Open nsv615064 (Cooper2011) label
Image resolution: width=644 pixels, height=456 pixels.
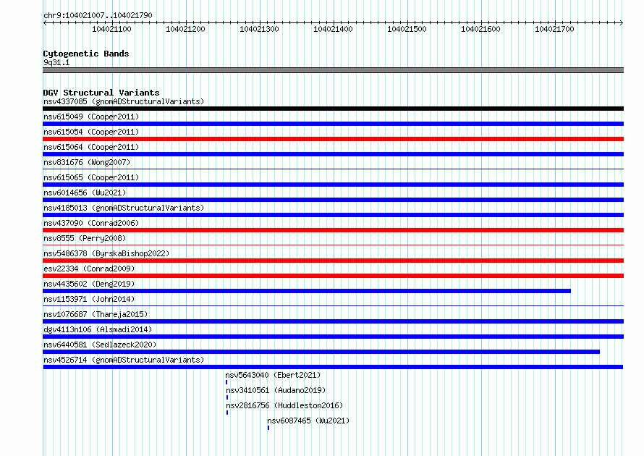(91, 147)
